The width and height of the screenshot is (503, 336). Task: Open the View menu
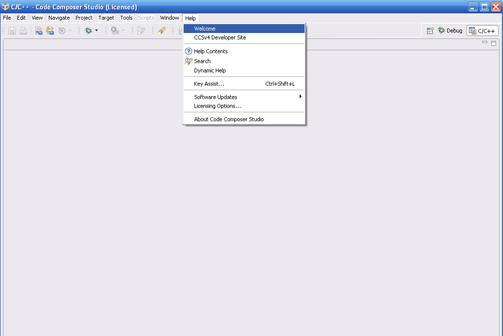(37, 18)
